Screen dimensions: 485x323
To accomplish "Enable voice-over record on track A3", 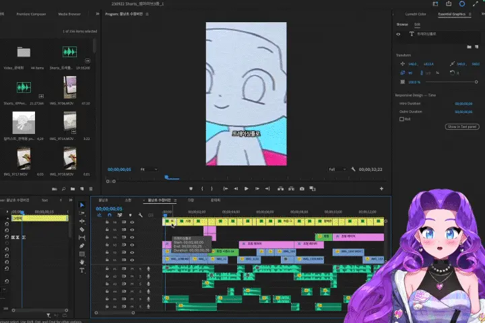I will click(x=148, y=284).
